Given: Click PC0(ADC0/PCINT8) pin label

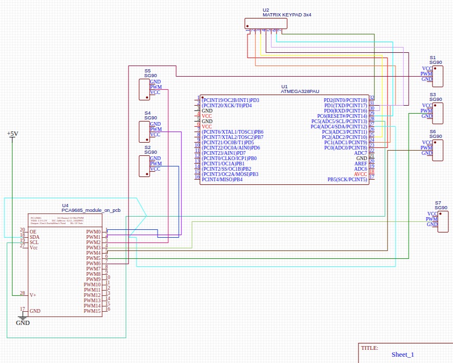Looking at the screenshot, I should (x=346, y=148).
